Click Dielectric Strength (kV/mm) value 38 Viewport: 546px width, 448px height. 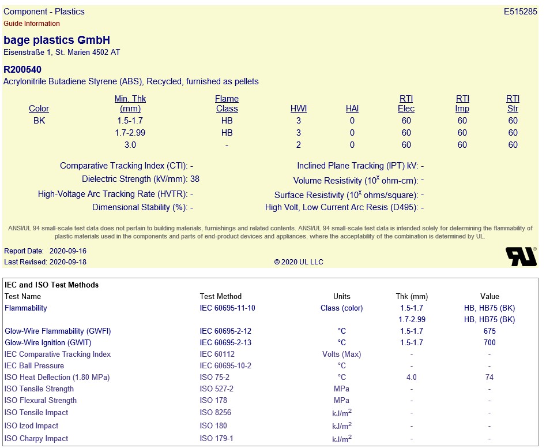coord(195,179)
